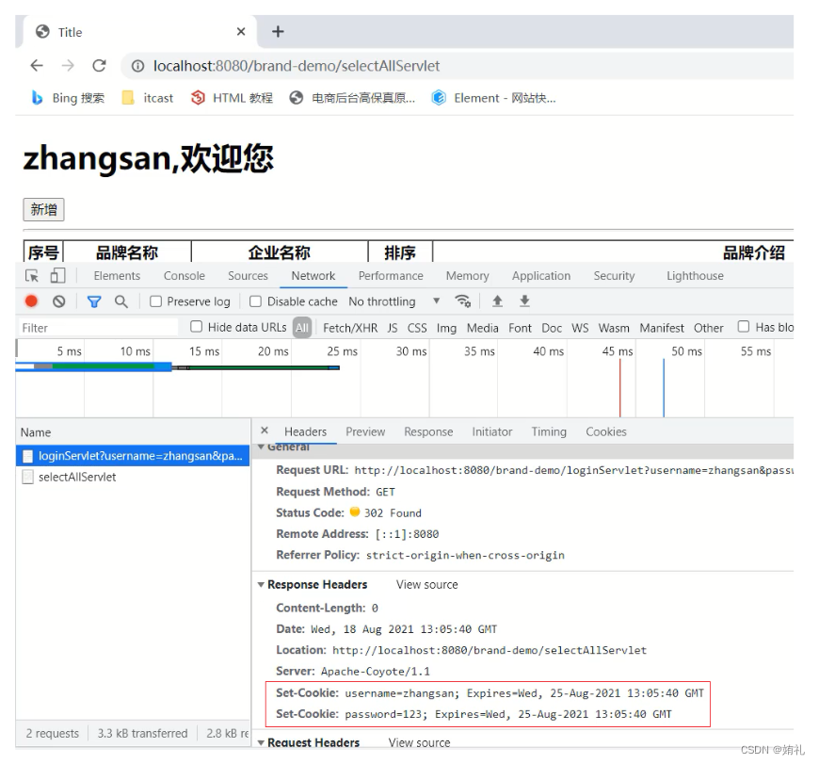Open the itcast bookmark folder
819x764 pixels.
coord(147,98)
